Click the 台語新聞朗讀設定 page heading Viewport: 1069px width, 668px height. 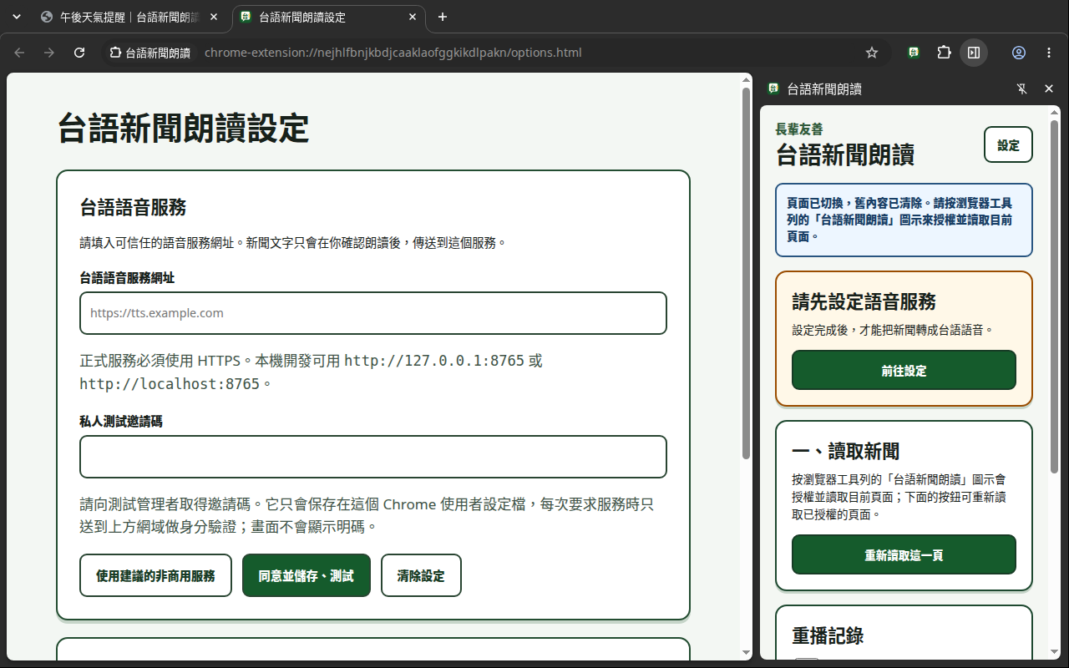coord(183,129)
